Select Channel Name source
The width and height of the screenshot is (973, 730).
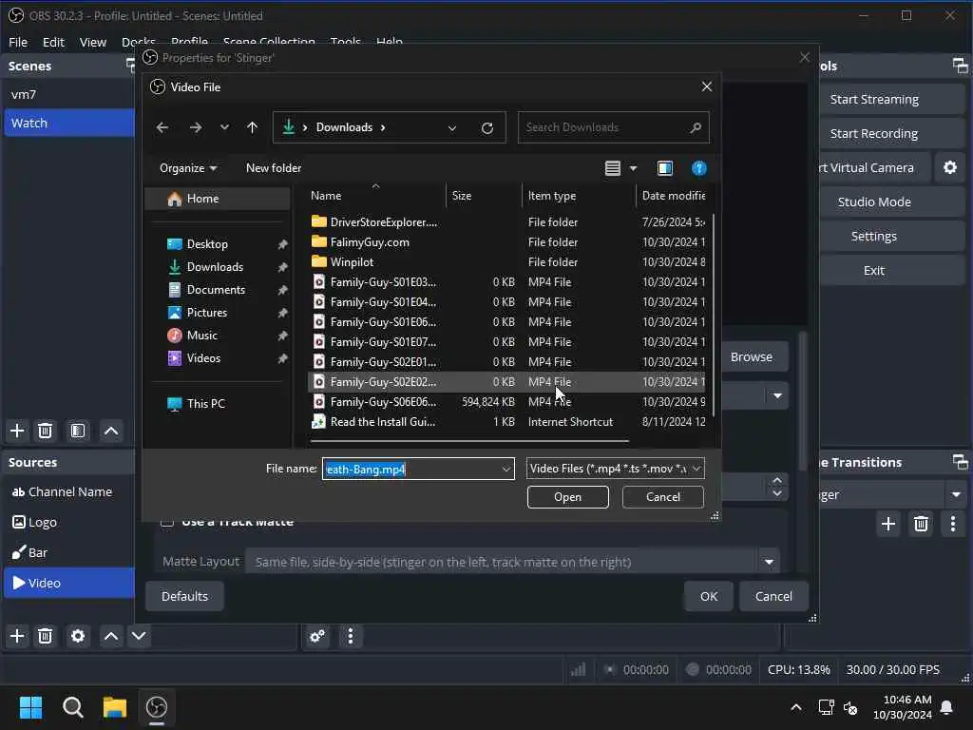[68, 491]
